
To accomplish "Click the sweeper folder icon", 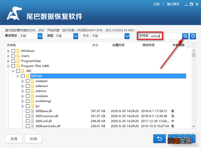I will pos(32,81).
